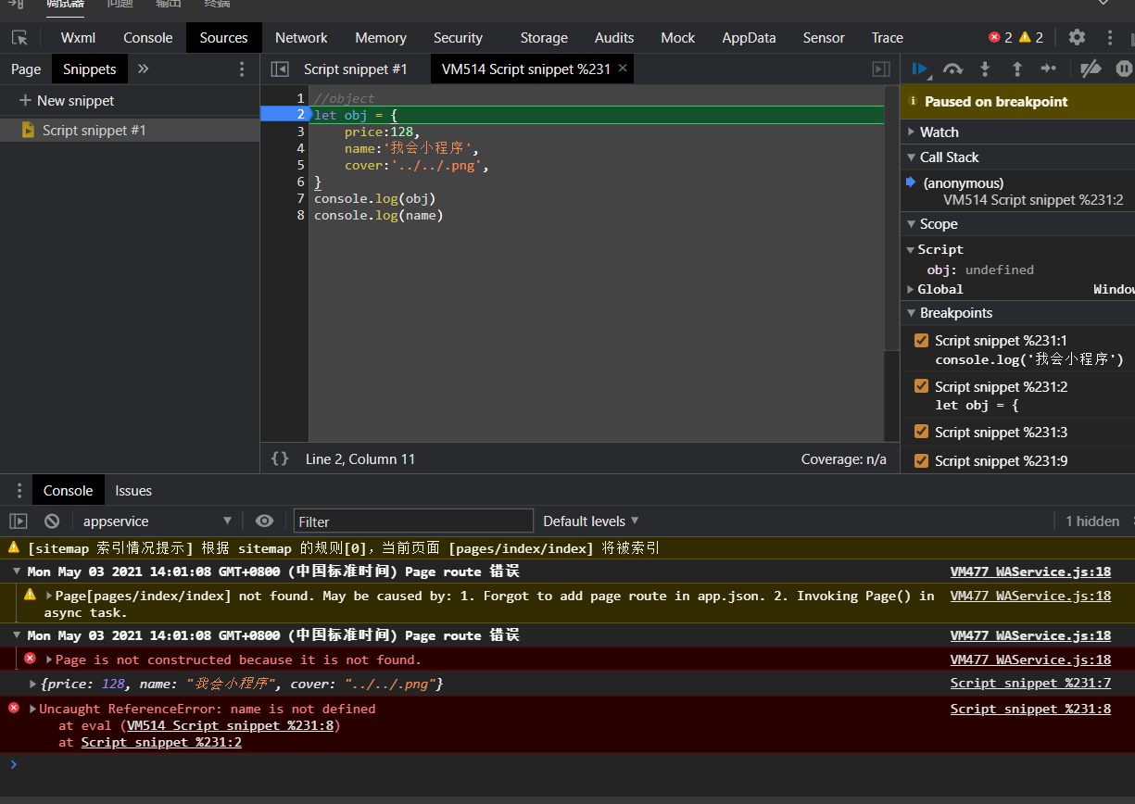Click the Step debugger button
The image size is (1135, 804).
coord(1048,69)
